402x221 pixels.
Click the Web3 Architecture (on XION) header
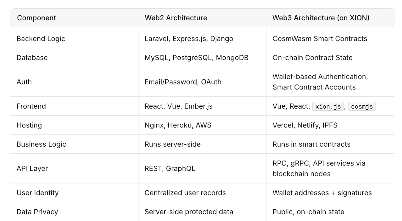(321, 18)
